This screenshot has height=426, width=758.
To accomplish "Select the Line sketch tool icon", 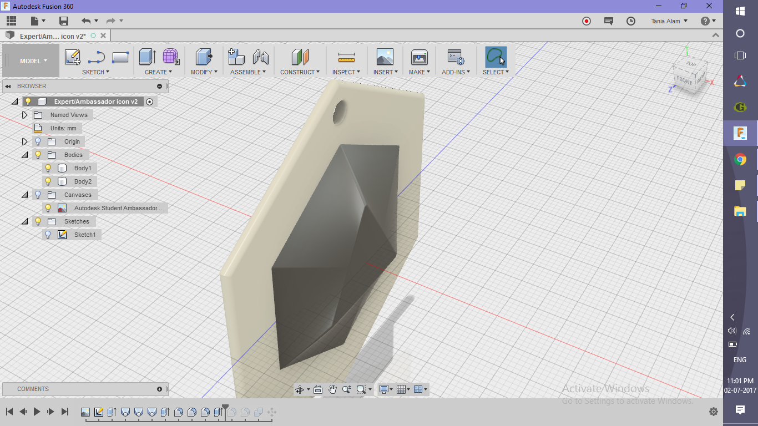I will [x=97, y=57].
